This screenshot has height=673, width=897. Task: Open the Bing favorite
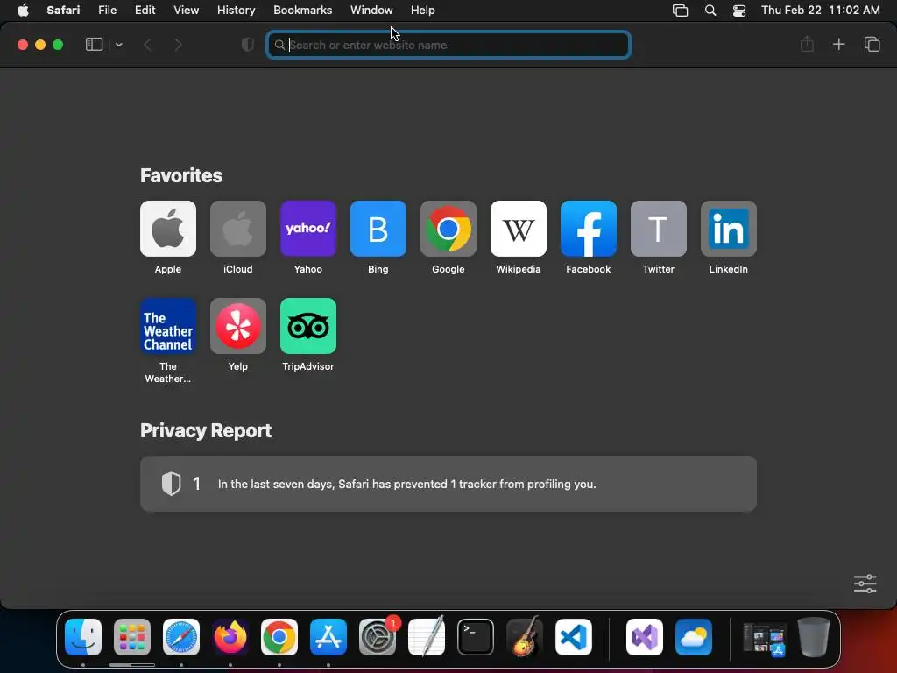378,229
